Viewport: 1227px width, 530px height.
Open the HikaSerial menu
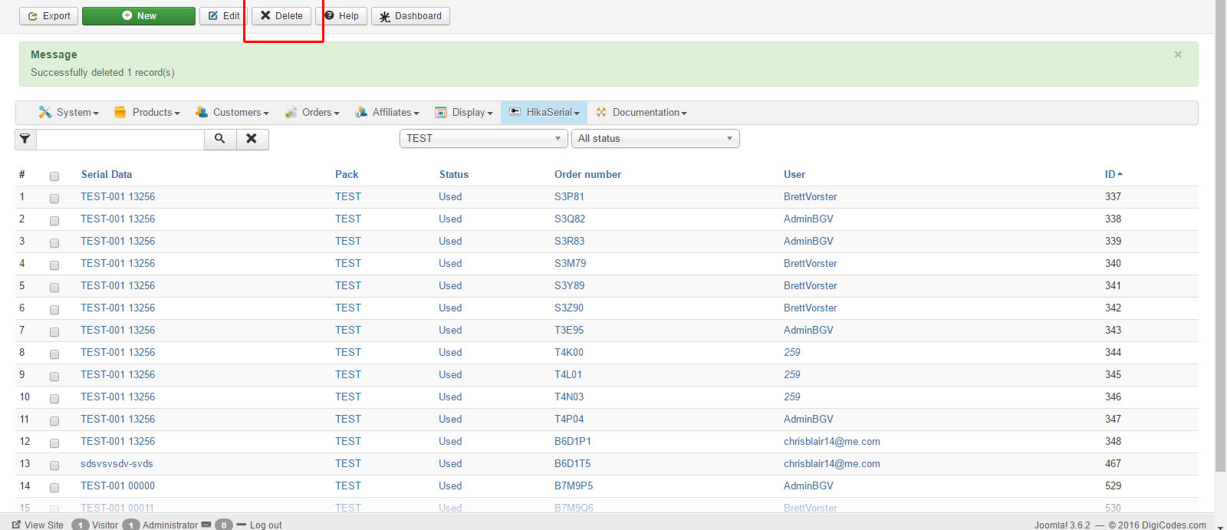pos(544,113)
